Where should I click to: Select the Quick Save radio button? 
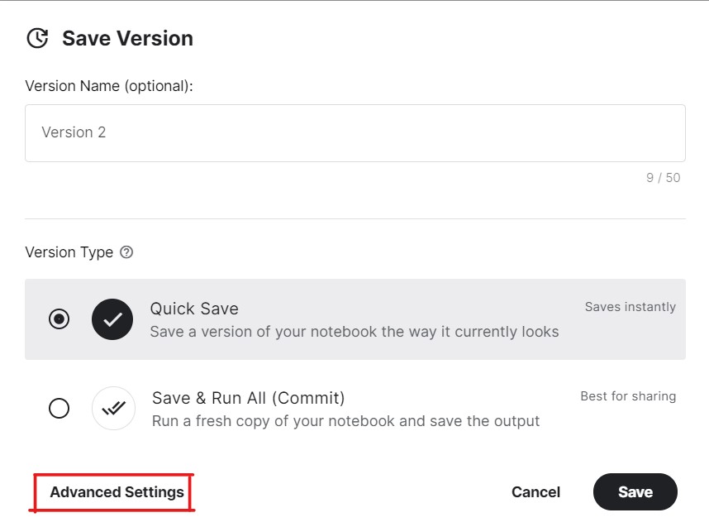click(x=59, y=319)
